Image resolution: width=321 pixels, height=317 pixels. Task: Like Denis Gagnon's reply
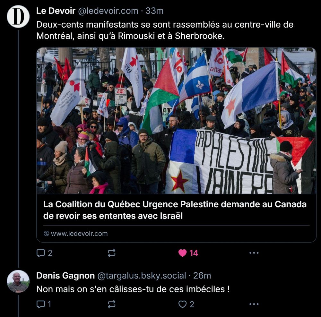point(182,304)
